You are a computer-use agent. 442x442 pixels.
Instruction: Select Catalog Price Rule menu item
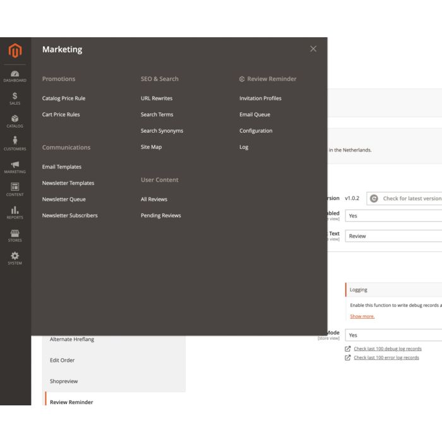pos(64,99)
